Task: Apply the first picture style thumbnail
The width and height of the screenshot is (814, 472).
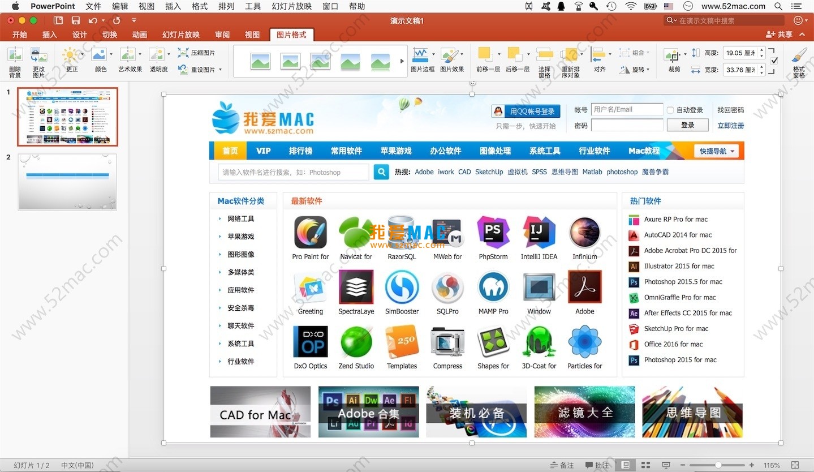Action: 261,61
